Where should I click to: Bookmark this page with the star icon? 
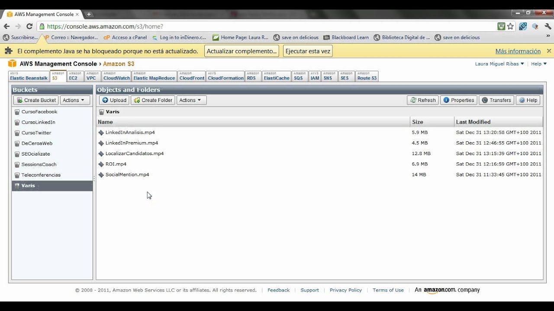pos(510,26)
